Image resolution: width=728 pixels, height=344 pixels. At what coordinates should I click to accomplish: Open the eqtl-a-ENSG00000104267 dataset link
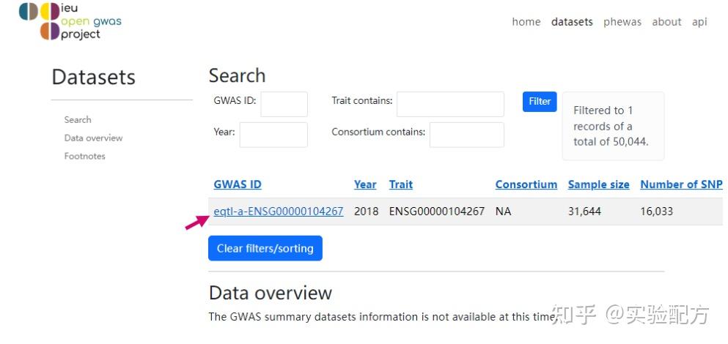click(x=279, y=212)
